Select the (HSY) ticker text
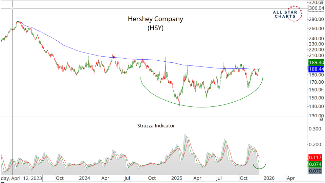 click(155, 28)
